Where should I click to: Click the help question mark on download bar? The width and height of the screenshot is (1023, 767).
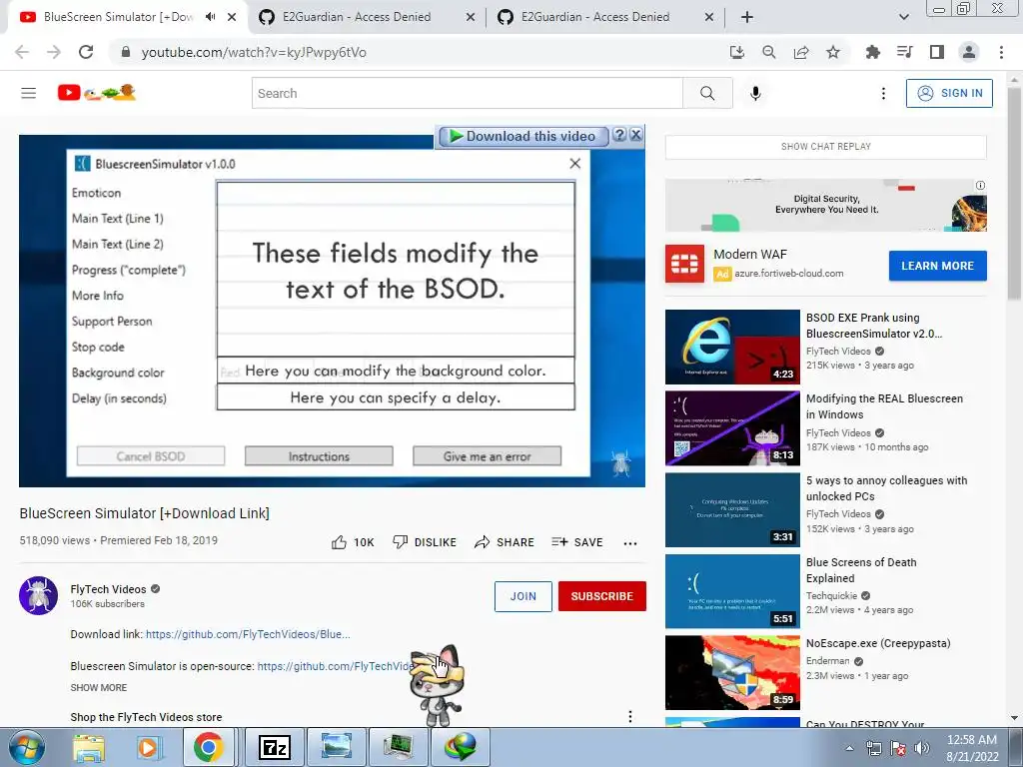click(x=619, y=135)
